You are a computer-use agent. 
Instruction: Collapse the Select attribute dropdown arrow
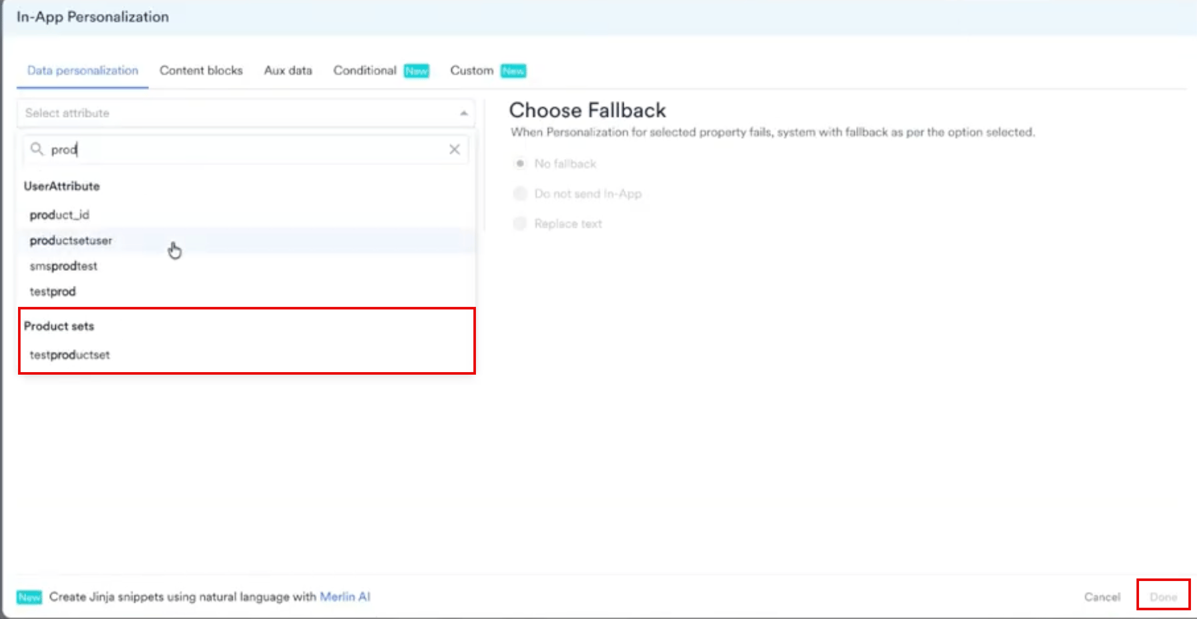tap(463, 113)
